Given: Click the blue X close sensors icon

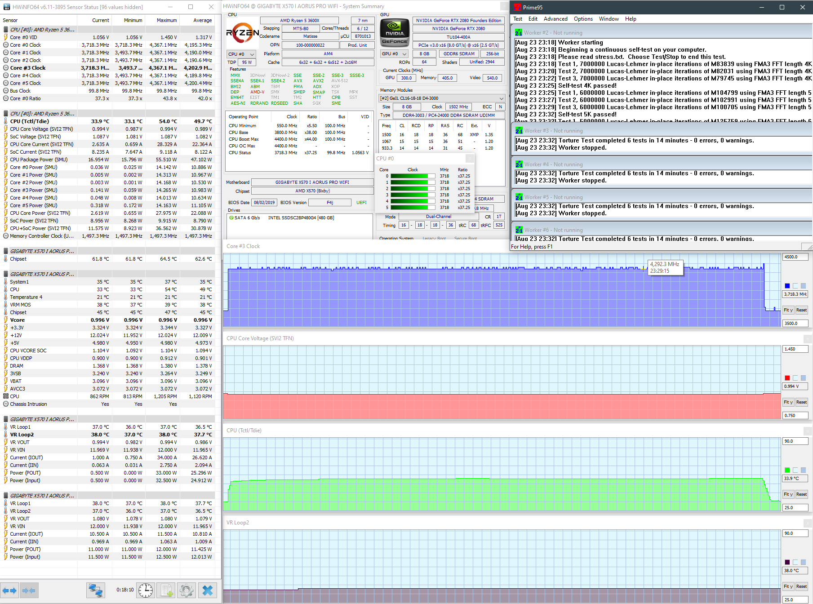Looking at the screenshot, I should click(x=208, y=590).
